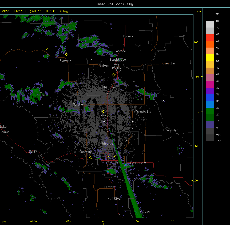This screenshot has width=230, height=225.
Task: Click the yellow diamond marker near RockyMH
Action: (66, 55)
